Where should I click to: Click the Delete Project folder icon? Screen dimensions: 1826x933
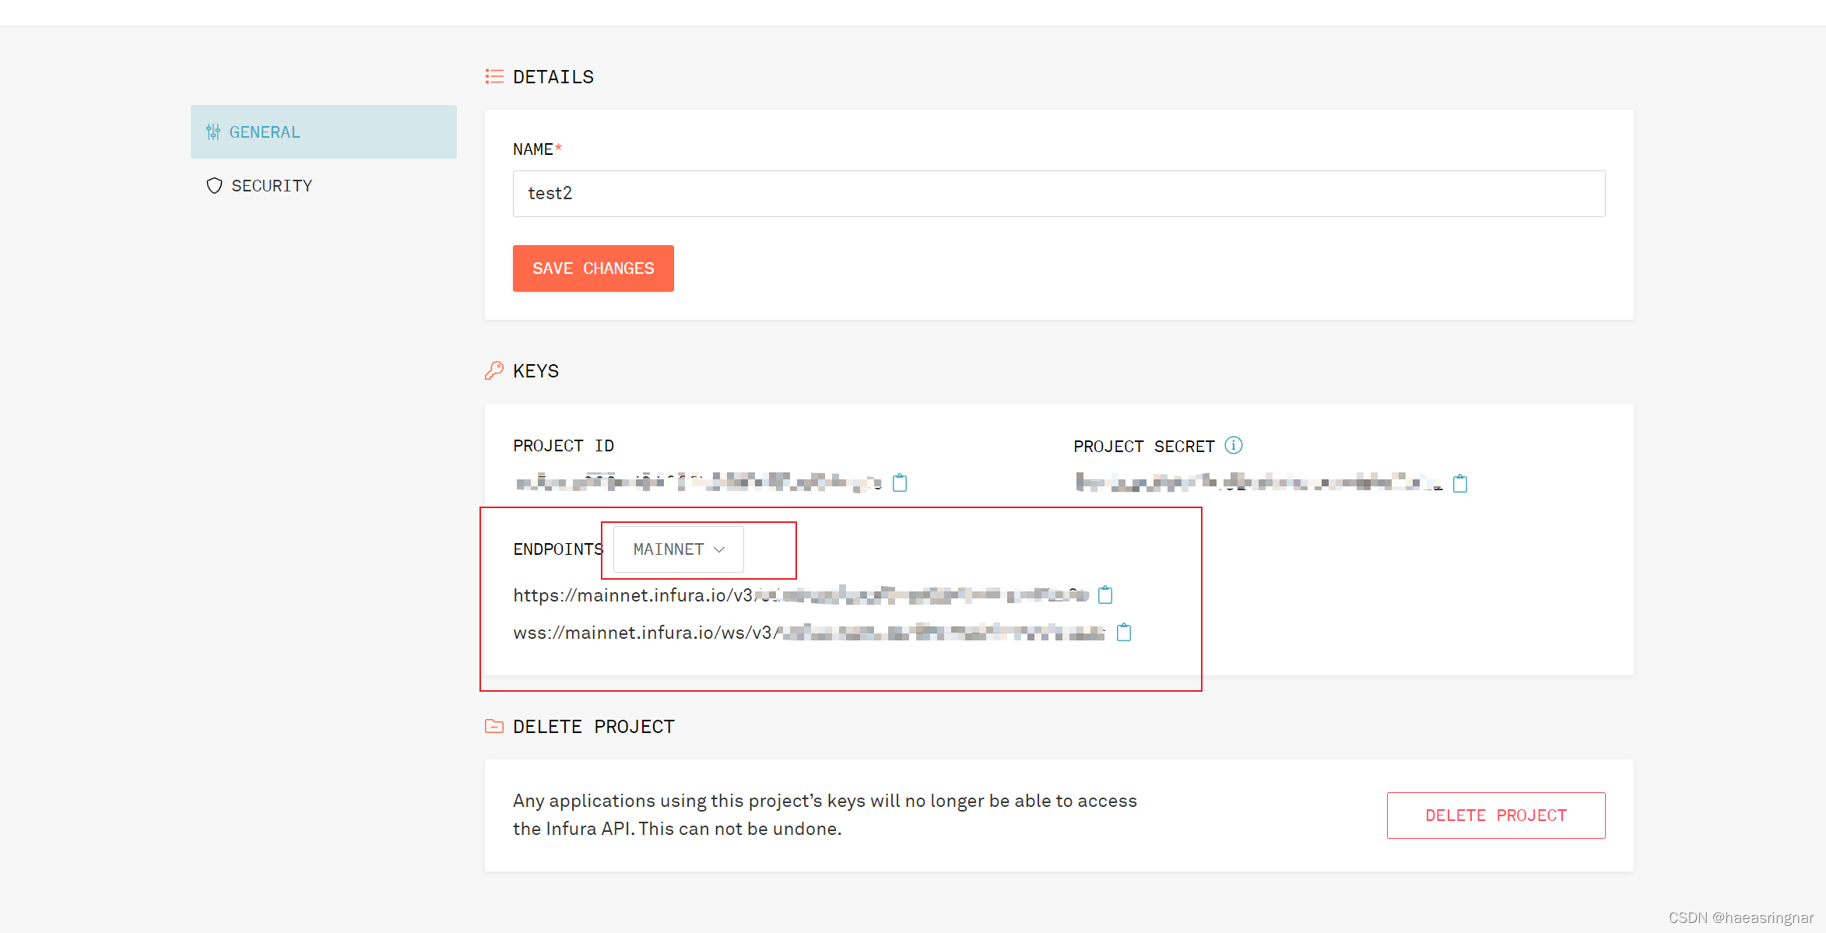[494, 726]
